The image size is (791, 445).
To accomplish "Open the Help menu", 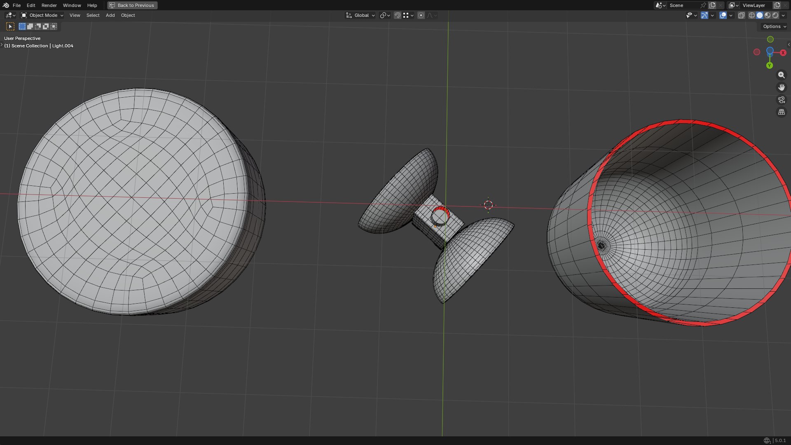I will pyautogui.click(x=92, y=5).
